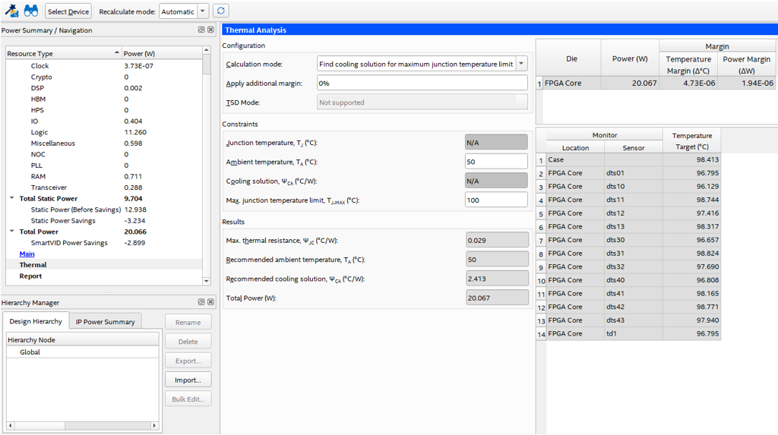Screen dimensions: 778x435
Task: Switch to the IP Power Summary tab
Action: pyautogui.click(x=105, y=322)
